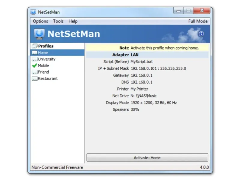Click the NetSetMan title bar icon

(33, 12)
